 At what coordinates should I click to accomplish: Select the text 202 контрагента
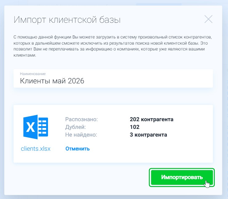[151, 119]
